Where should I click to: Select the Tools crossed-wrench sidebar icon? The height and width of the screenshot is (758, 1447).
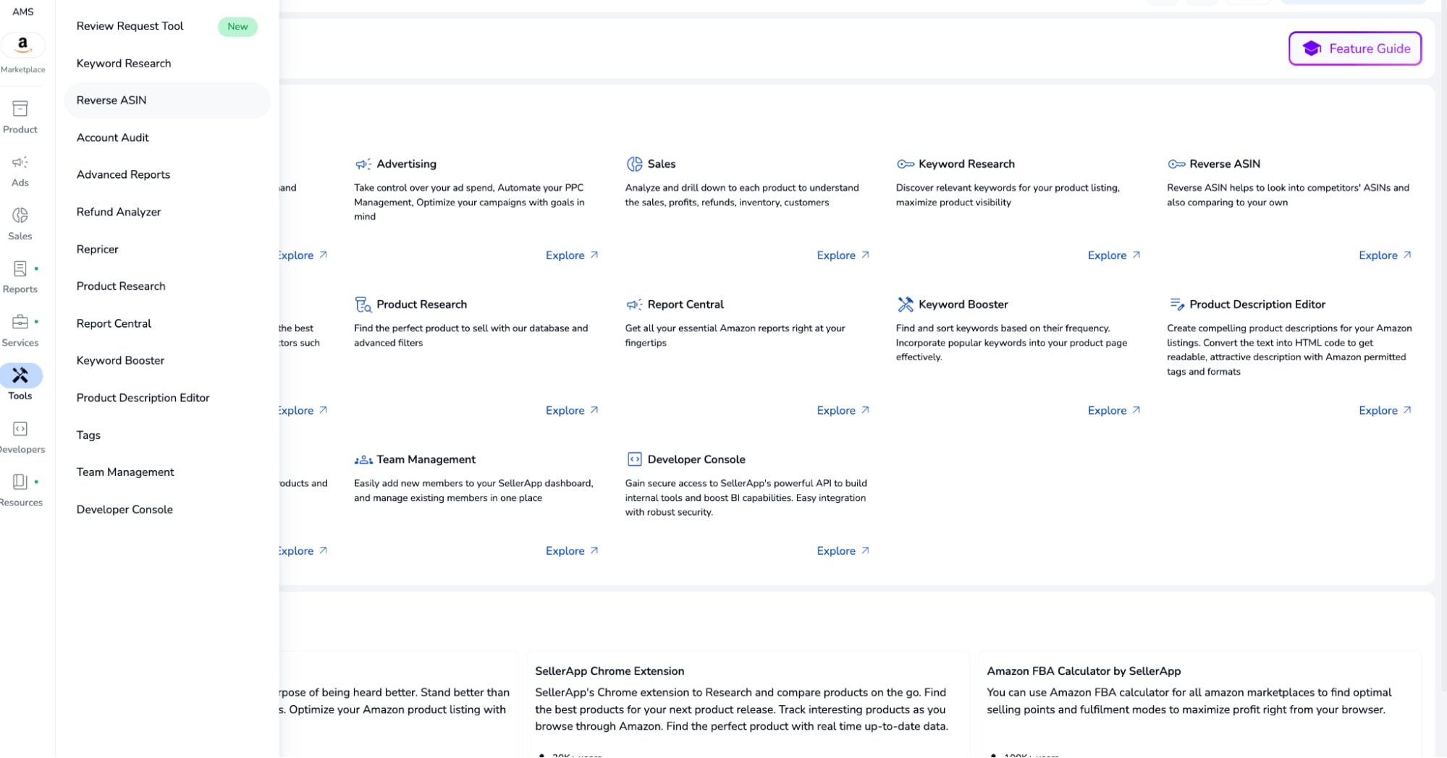pos(20,375)
